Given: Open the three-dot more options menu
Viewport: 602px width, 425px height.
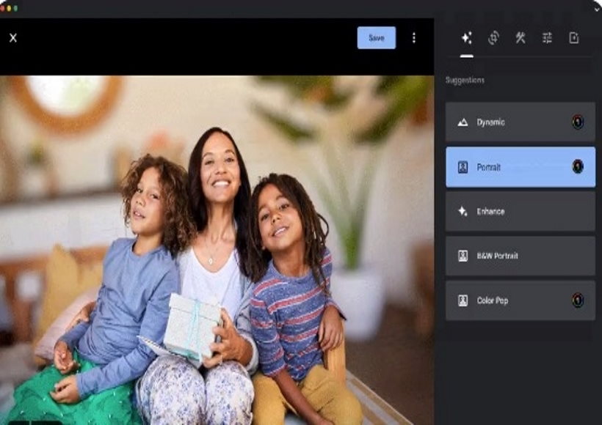Looking at the screenshot, I should click(414, 38).
